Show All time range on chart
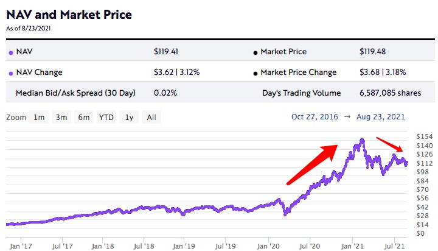 tap(151, 117)
